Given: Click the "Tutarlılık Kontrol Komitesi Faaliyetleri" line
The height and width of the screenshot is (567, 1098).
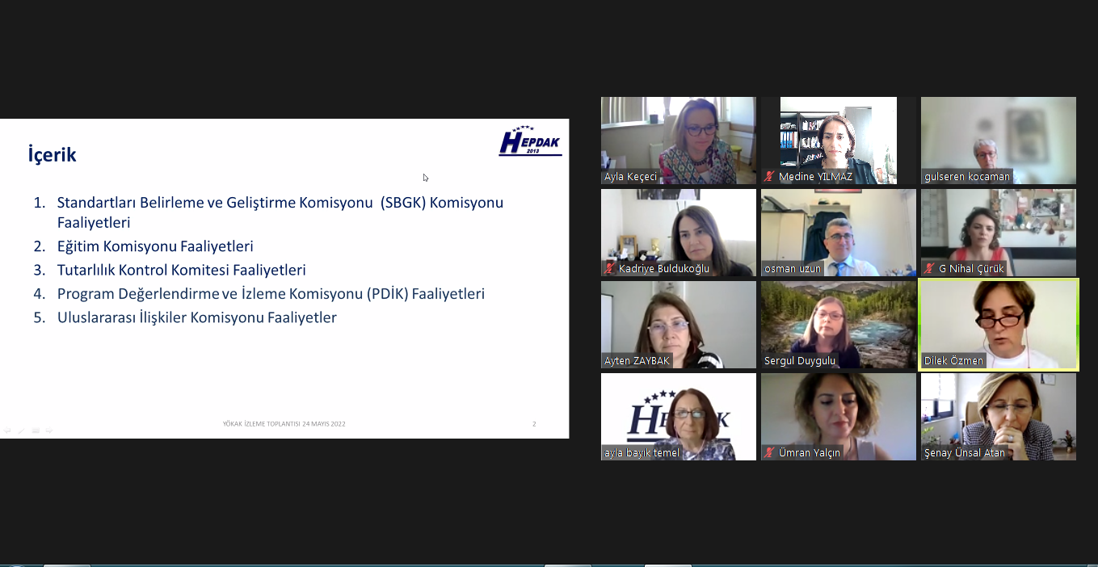Looking at the screenshot, I should [181, 270].
